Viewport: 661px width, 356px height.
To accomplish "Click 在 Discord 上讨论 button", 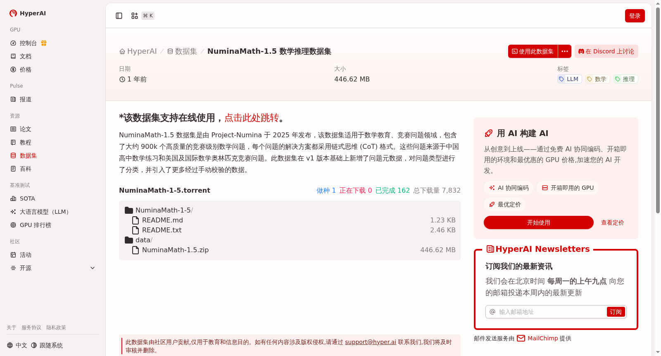I will tap(606, 51).
